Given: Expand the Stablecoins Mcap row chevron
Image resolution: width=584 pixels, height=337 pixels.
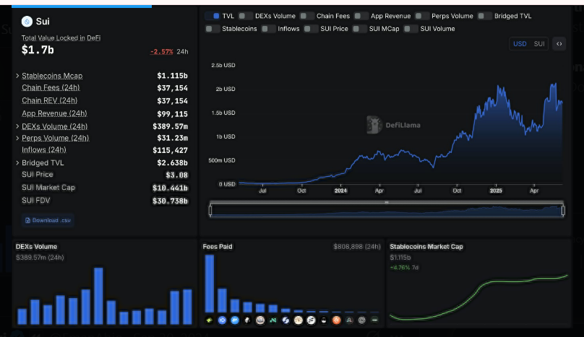Looking at the screenshot, I should coord(17,76).
